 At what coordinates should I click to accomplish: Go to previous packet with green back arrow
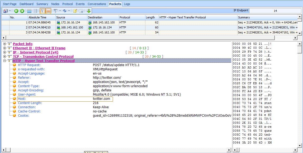(16, 11)
